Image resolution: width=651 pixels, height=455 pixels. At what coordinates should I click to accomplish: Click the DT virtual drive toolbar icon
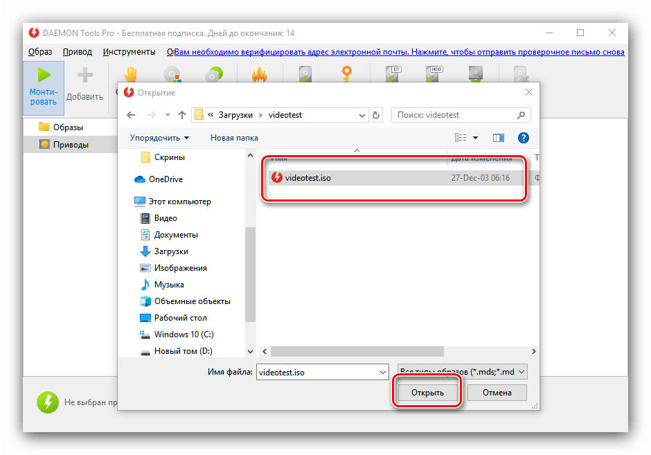click(395, 74)
